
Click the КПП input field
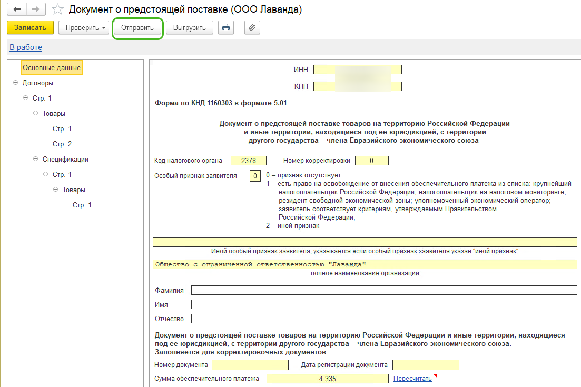(x=358, y=86)
